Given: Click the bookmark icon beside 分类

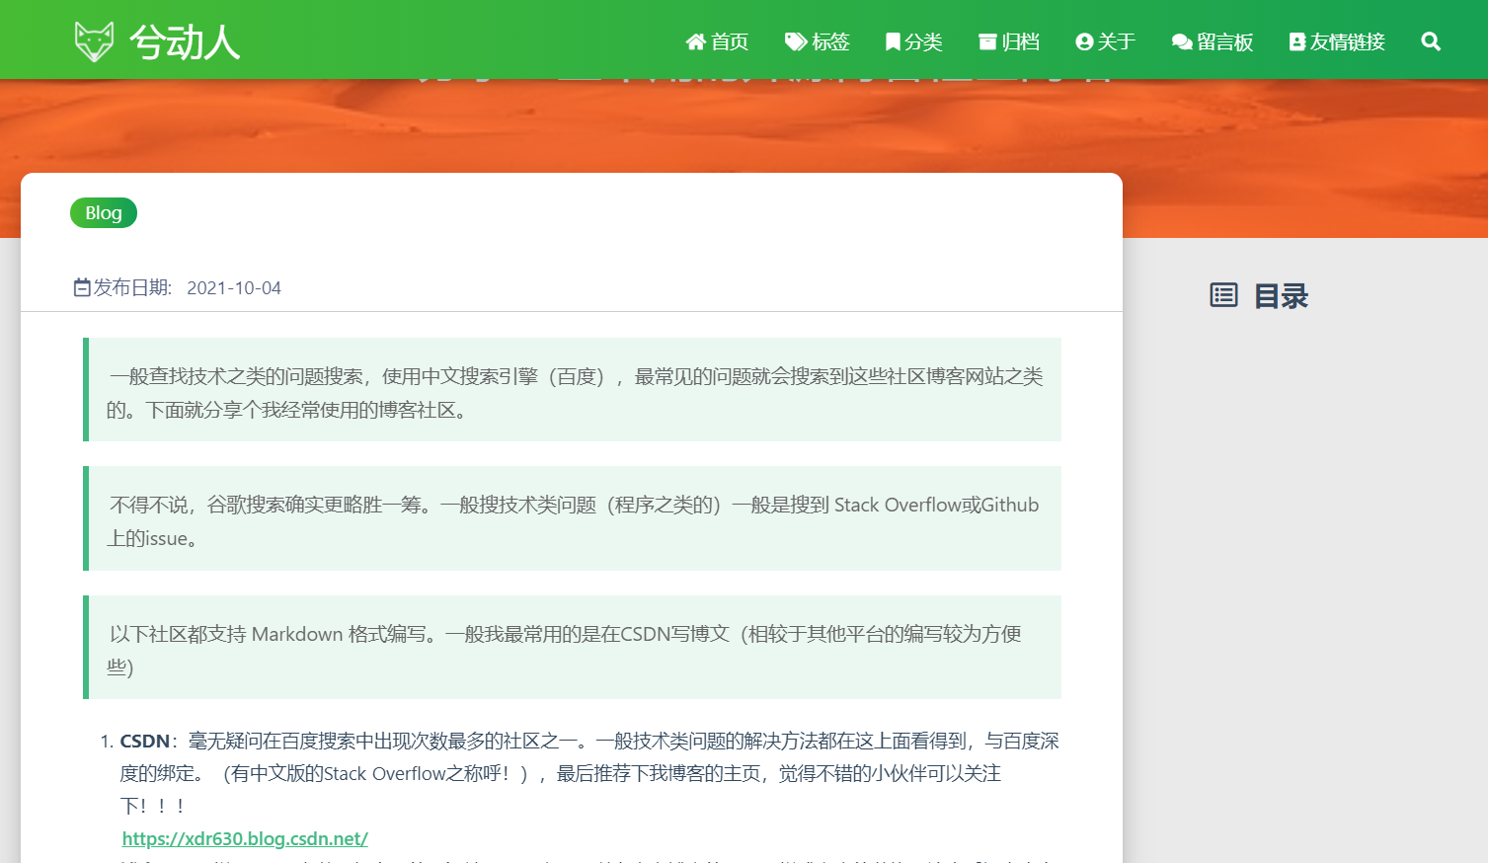Looking at the screenshot, I should coord(893,41).
